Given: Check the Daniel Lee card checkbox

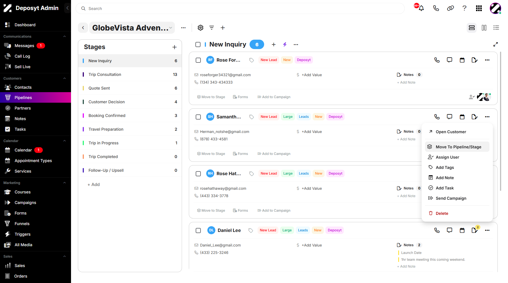Looking at the screenshot, I should 198,231.
